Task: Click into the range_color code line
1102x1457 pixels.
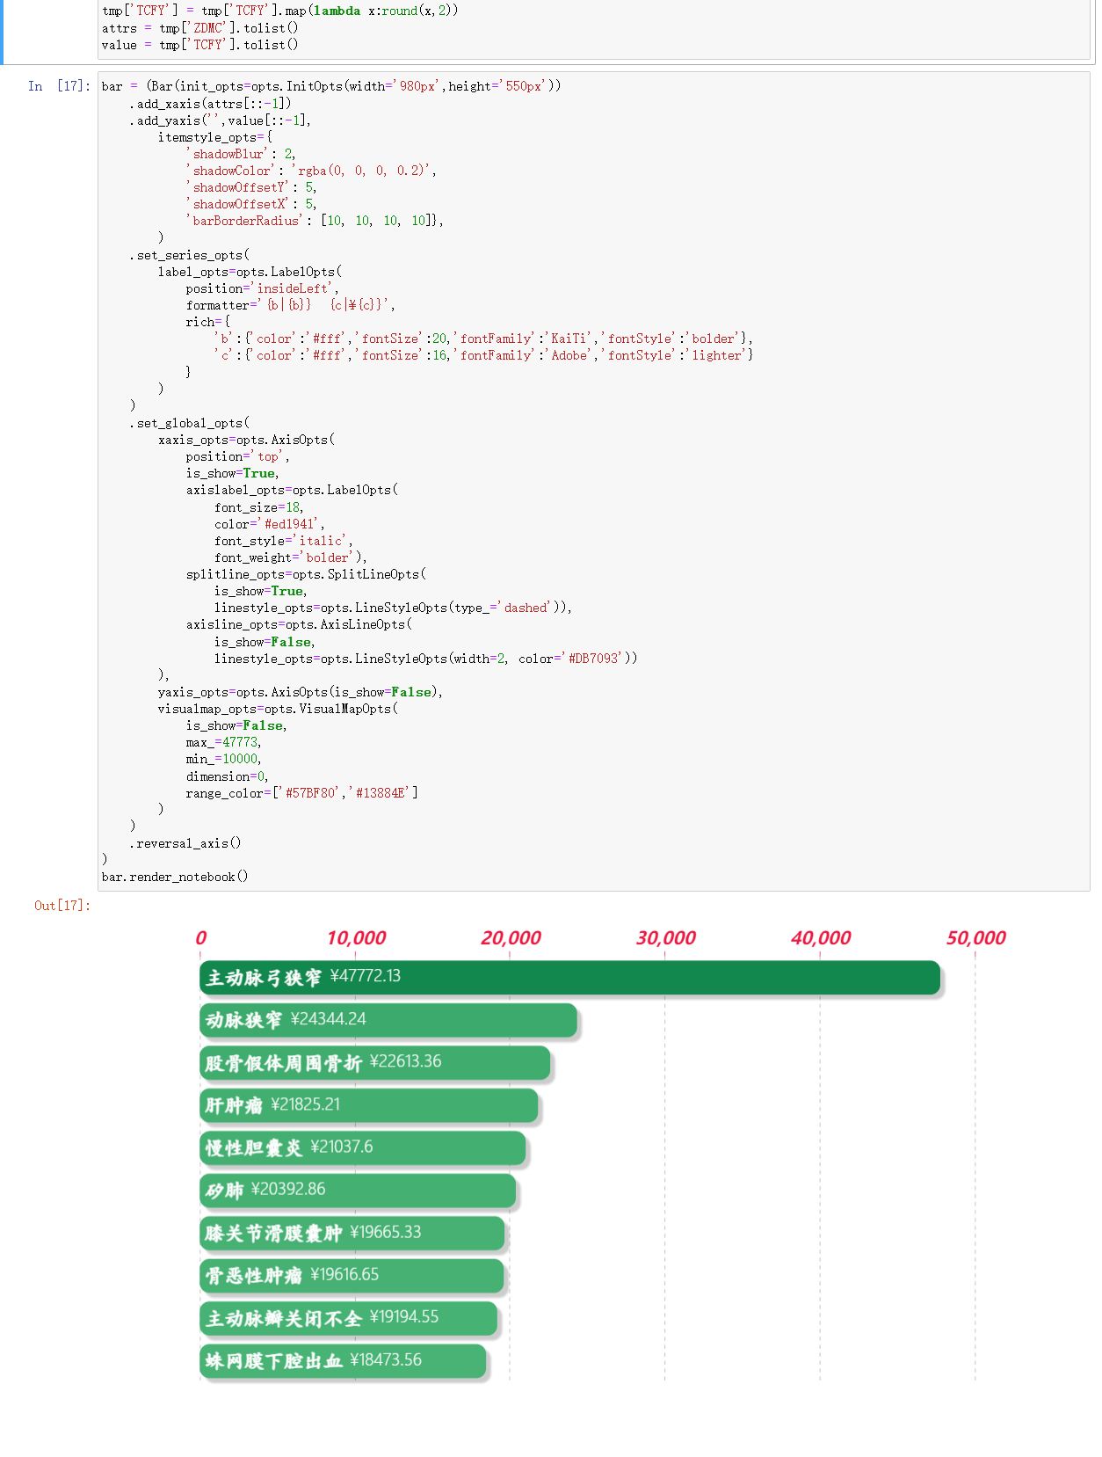Action: [301, 793]
